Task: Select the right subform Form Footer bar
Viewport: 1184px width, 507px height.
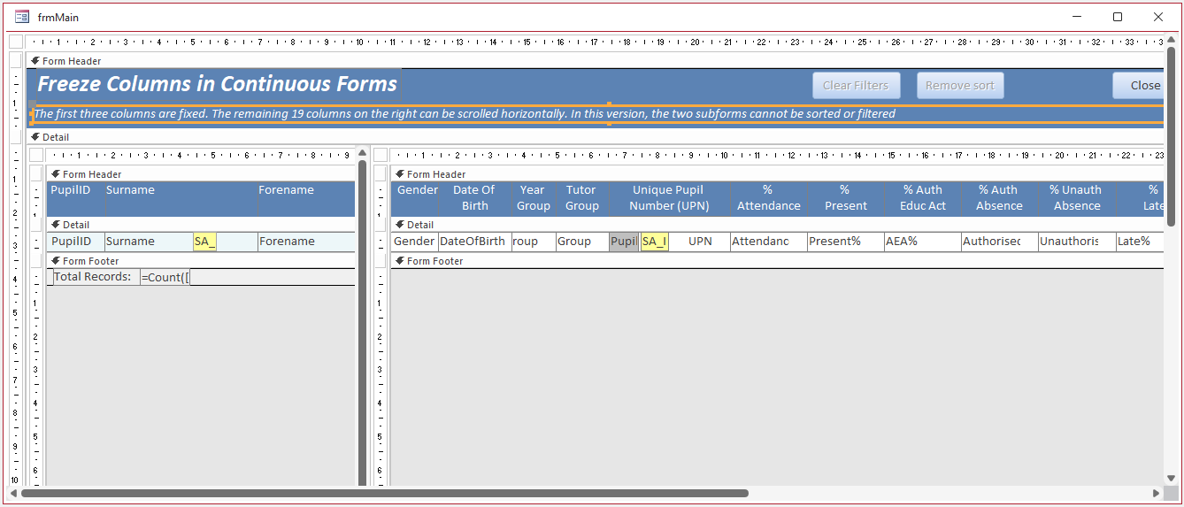Action: (777, 261)
